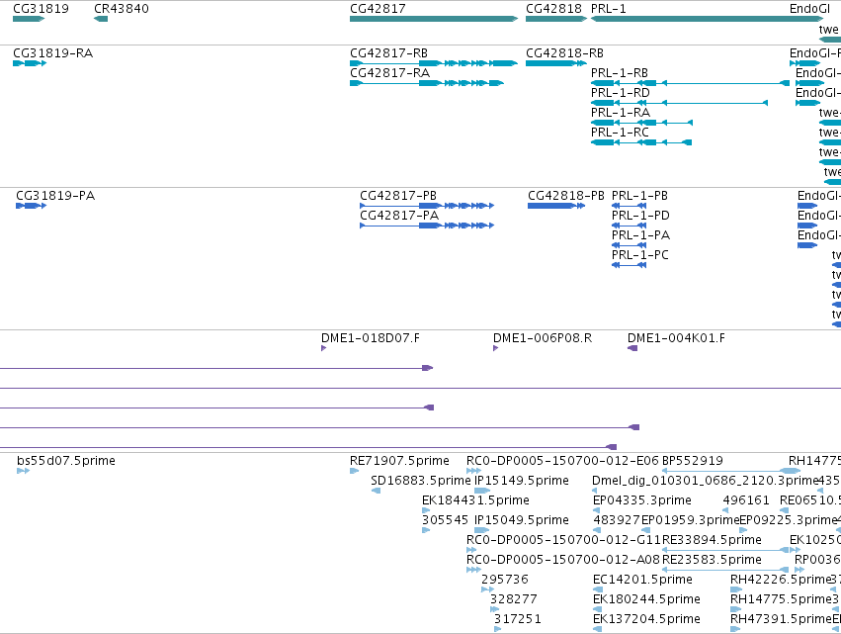This screenshot has width=841, height=634.
Task: Select the CG31819-RA transcript
Action: (30, 63)
